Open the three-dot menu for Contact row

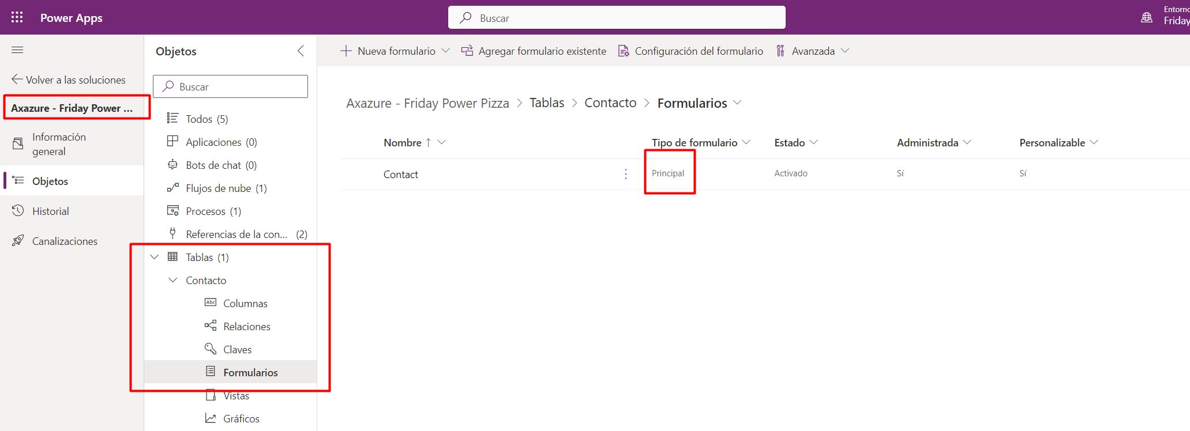(626, 174)
